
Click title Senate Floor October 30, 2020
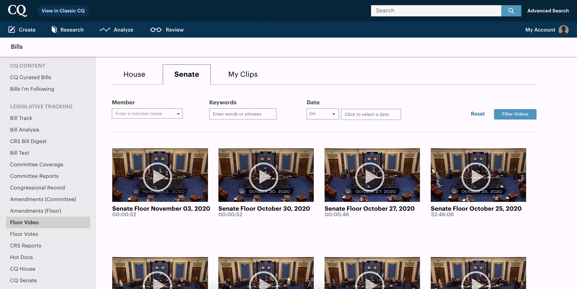(x=264, y=208)
